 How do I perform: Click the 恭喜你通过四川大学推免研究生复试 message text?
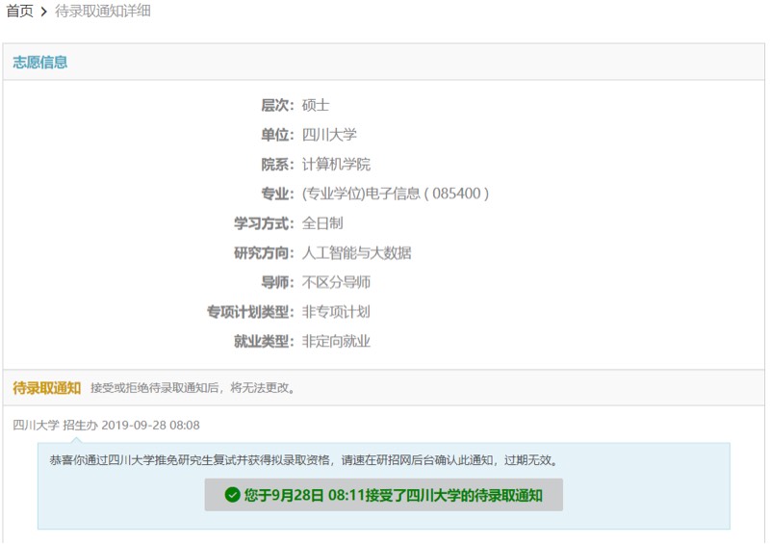tap(304, 460)
